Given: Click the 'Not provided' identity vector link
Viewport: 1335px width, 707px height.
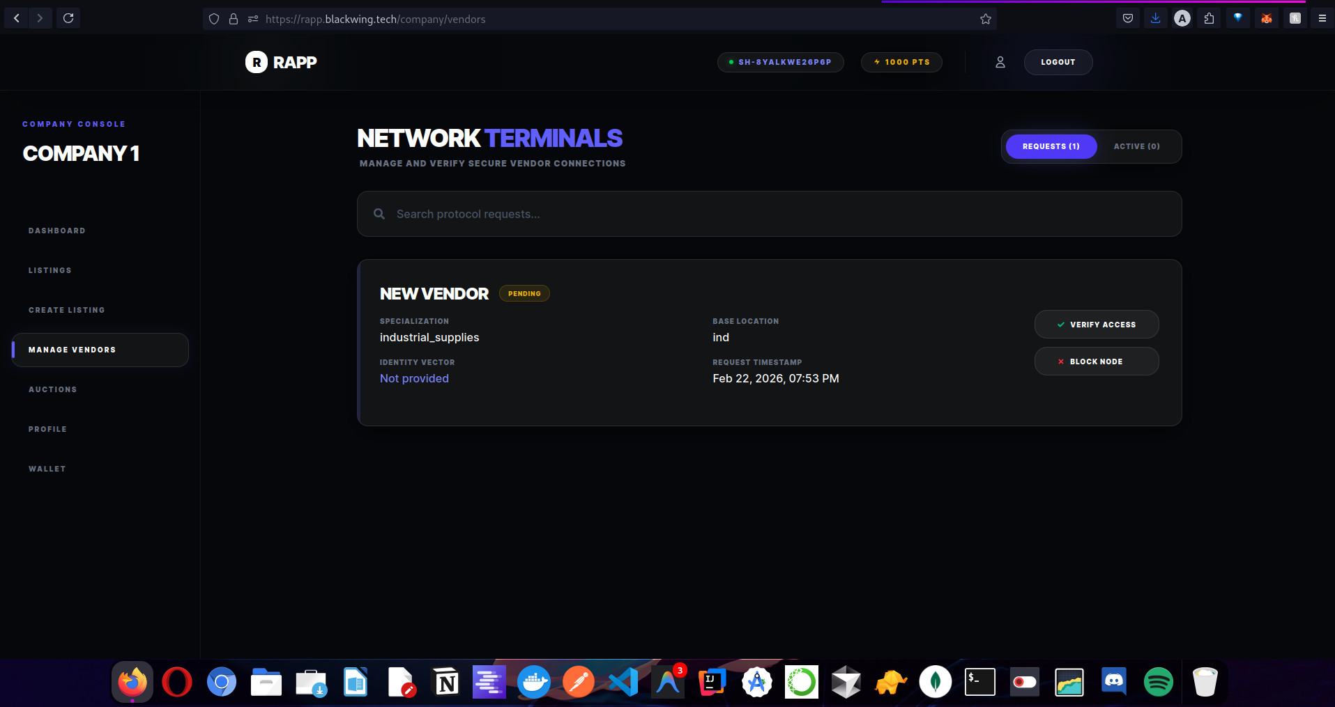Looking at the screenshot, I should pos(414,378).
